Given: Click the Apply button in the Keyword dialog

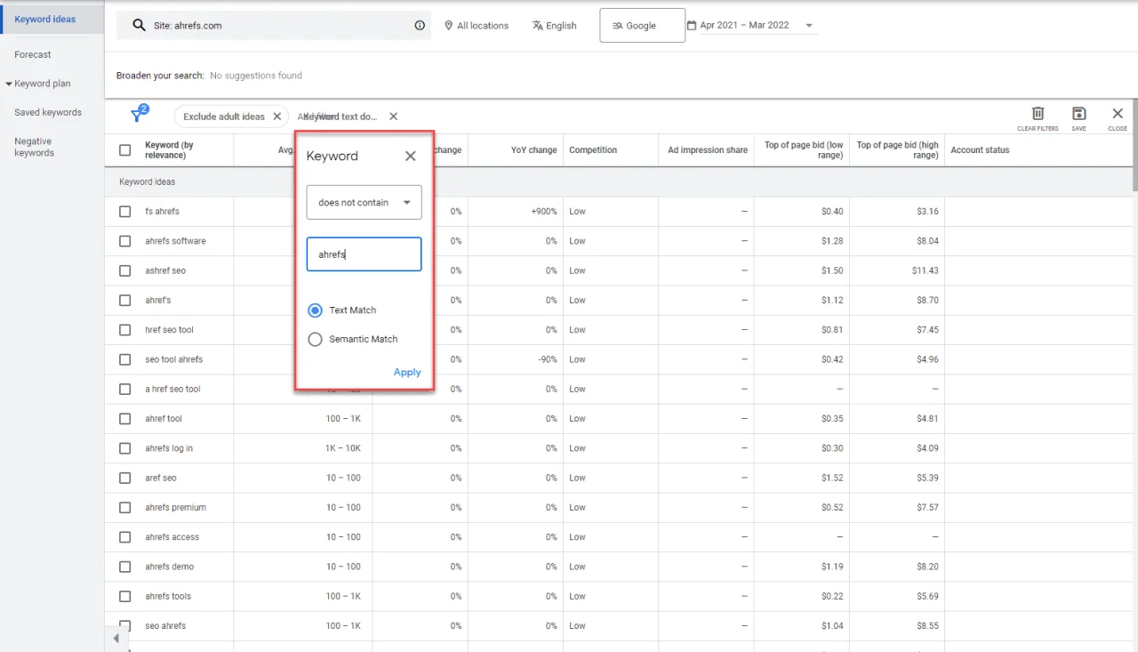Looking at the screenshot, I should (406, 372).
